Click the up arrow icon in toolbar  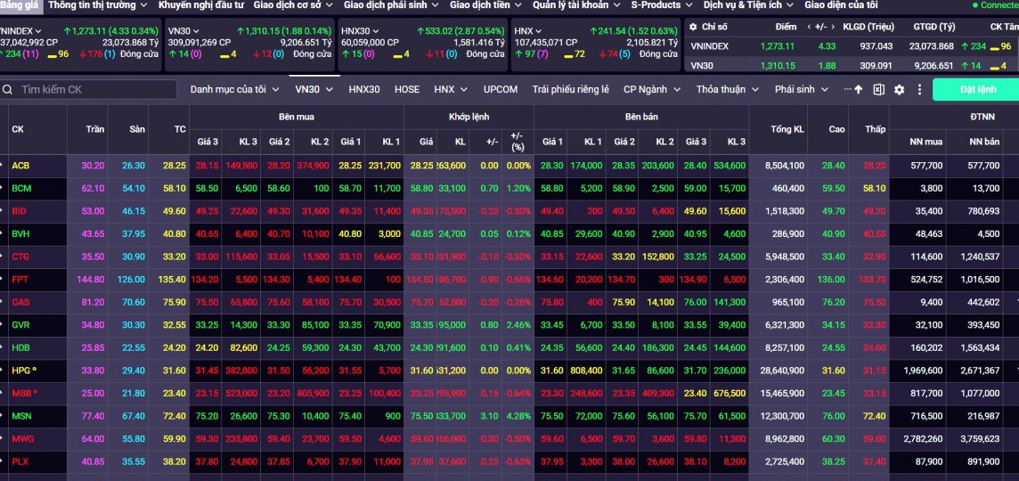[859, 89]
